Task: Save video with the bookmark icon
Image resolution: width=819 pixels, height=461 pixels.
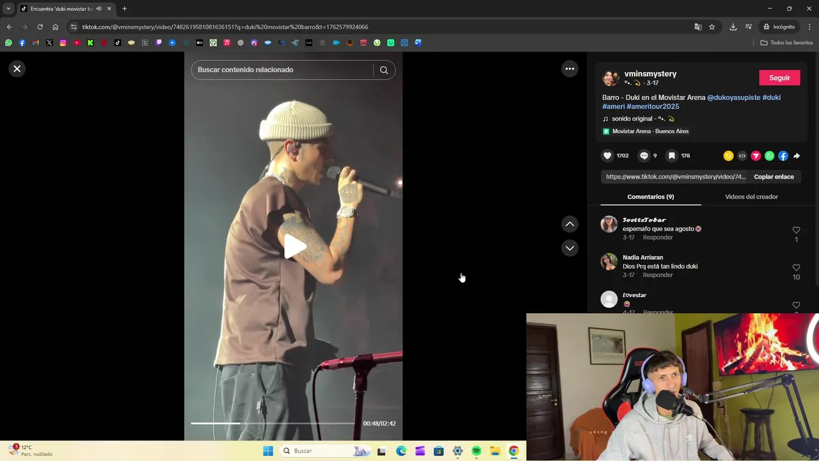Action: tap(671, 156)
